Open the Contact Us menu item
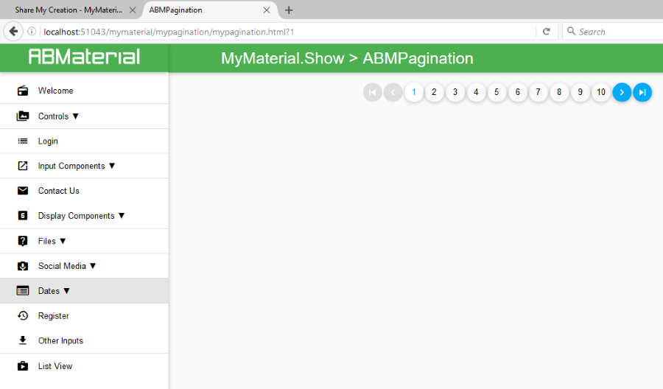 click(84, 191)
